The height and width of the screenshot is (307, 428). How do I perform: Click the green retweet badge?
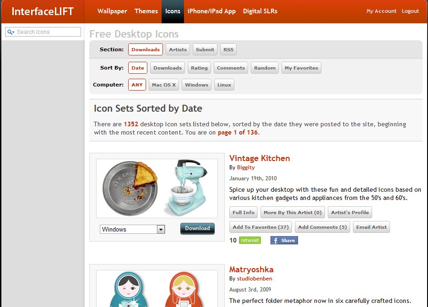click(x=250, y=240)
